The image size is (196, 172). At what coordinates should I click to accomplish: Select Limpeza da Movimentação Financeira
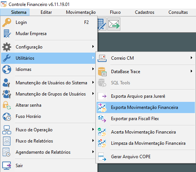coord(146,143)
